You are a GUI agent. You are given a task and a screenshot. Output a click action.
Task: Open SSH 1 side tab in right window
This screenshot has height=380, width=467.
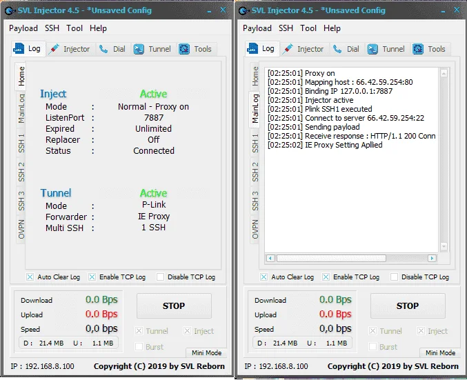(x=255, y=143)
